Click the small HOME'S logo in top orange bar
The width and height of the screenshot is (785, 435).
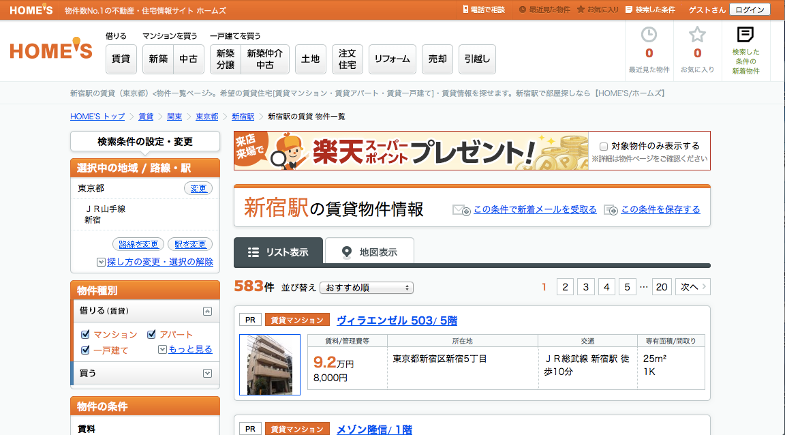click(31, 10)
